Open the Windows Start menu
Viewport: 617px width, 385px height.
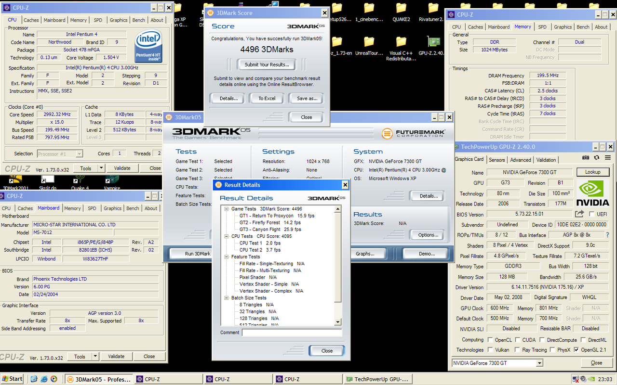[x=13, y=379]
